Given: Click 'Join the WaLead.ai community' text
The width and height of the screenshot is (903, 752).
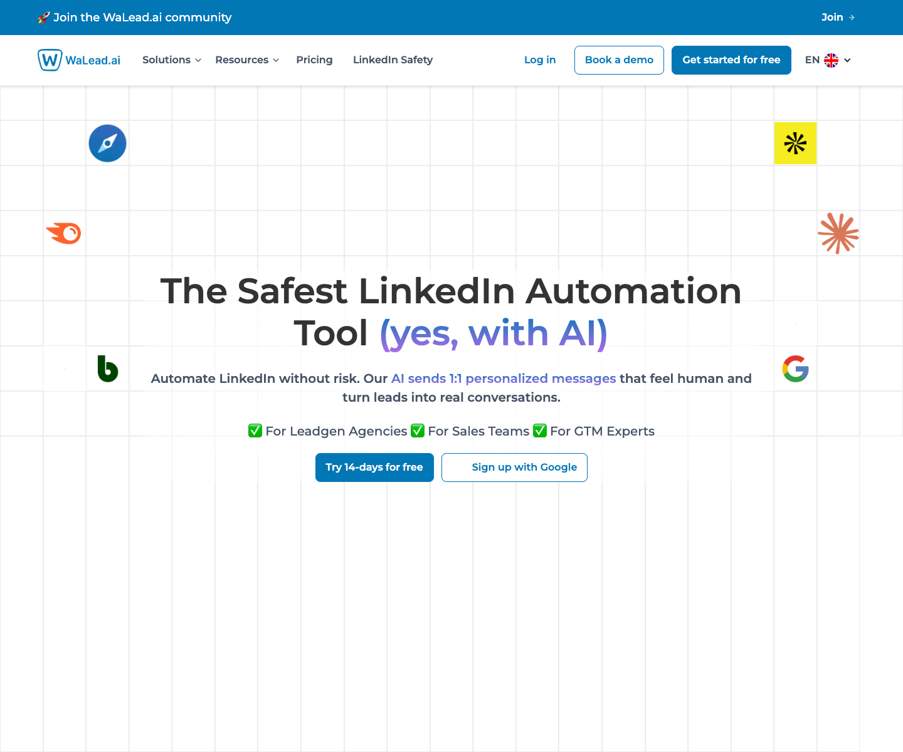Looking at the screenshot, I should coord(142,18).
